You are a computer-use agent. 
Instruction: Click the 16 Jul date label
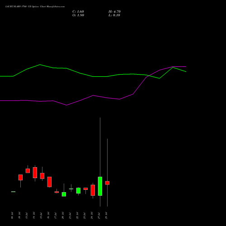pos(48,216)
